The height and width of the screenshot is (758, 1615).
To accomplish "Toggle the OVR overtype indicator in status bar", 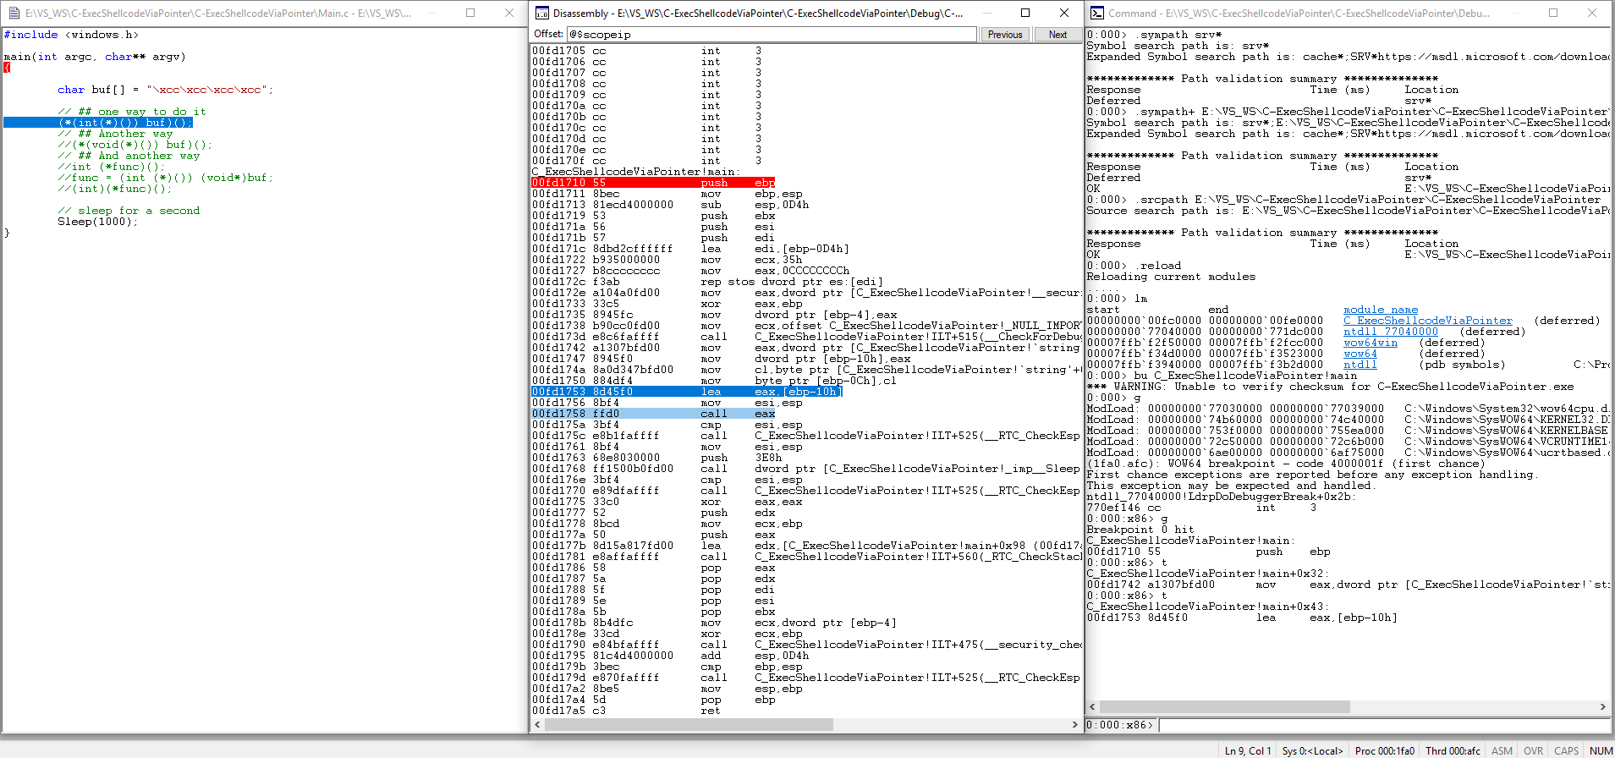I will point(1533,750).
